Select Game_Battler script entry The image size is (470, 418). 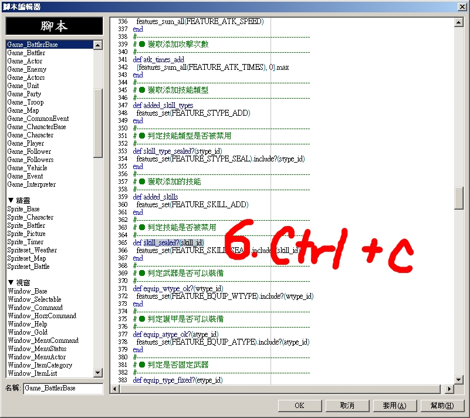(26, 53)
